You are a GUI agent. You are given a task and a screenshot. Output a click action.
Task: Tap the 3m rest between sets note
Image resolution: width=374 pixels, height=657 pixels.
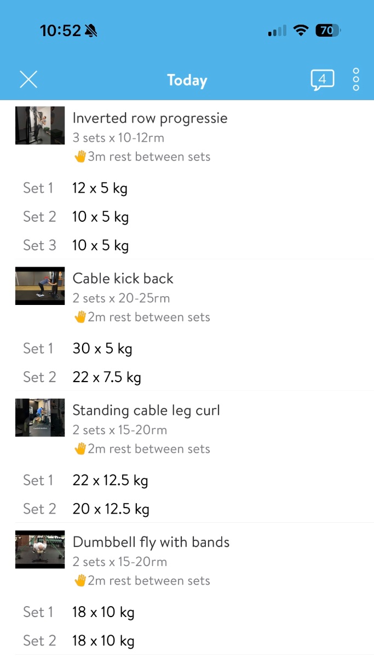coord(142,157)
